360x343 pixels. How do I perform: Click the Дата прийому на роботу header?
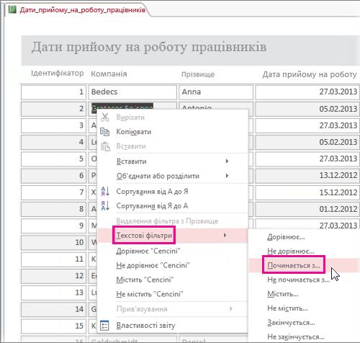[x=310, y=74]
